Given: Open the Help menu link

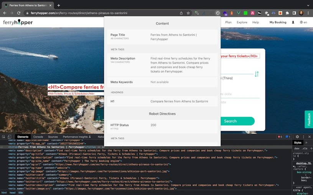Looking at the screenshot, I should pos(255,22).
